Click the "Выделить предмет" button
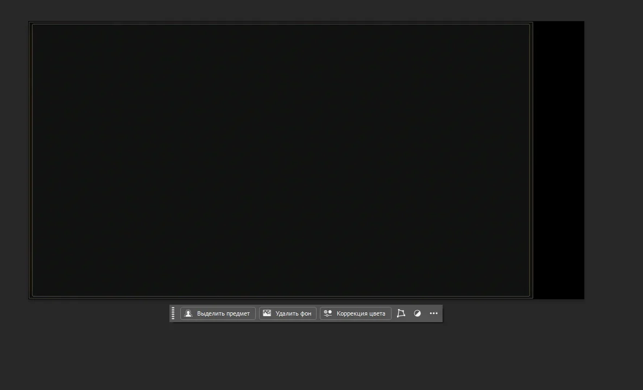 tap(218, 313)
